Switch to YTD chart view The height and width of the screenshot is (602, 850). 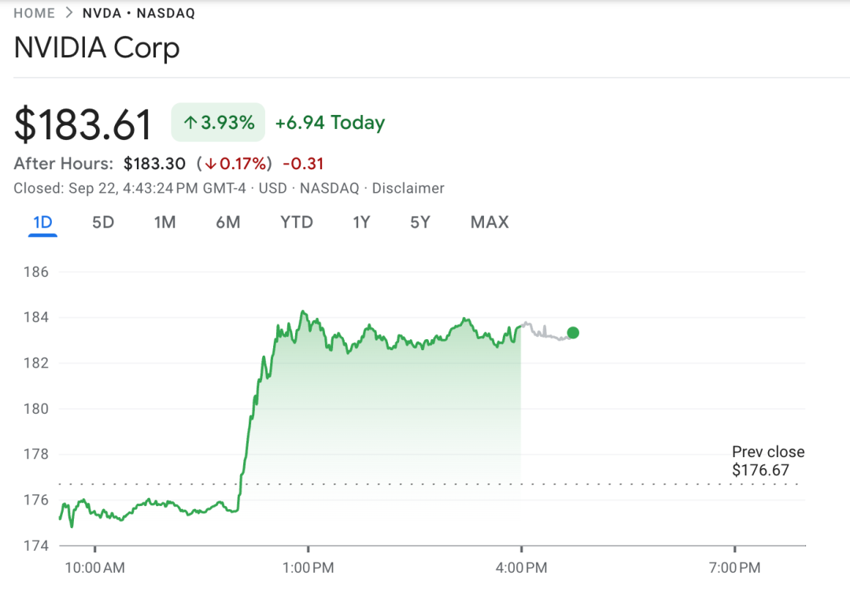297,223
